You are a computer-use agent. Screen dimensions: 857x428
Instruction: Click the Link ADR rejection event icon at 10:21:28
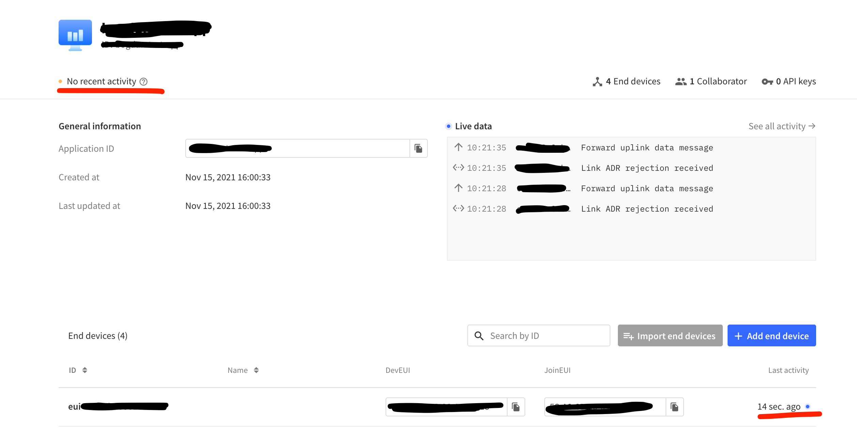[x=458, y=209]
